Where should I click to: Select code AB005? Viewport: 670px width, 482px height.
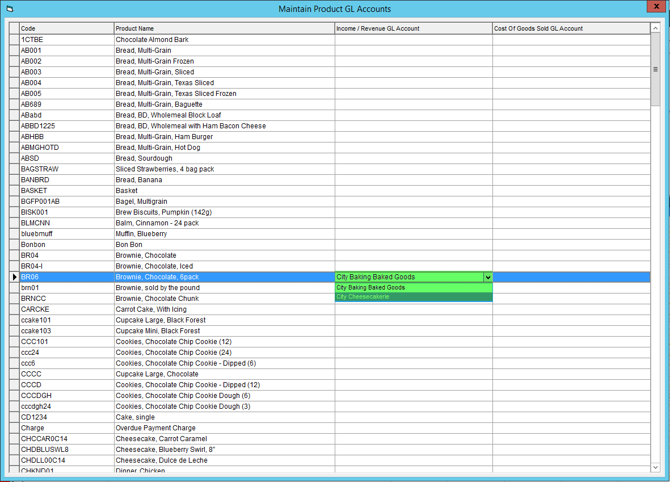(66, 94)
